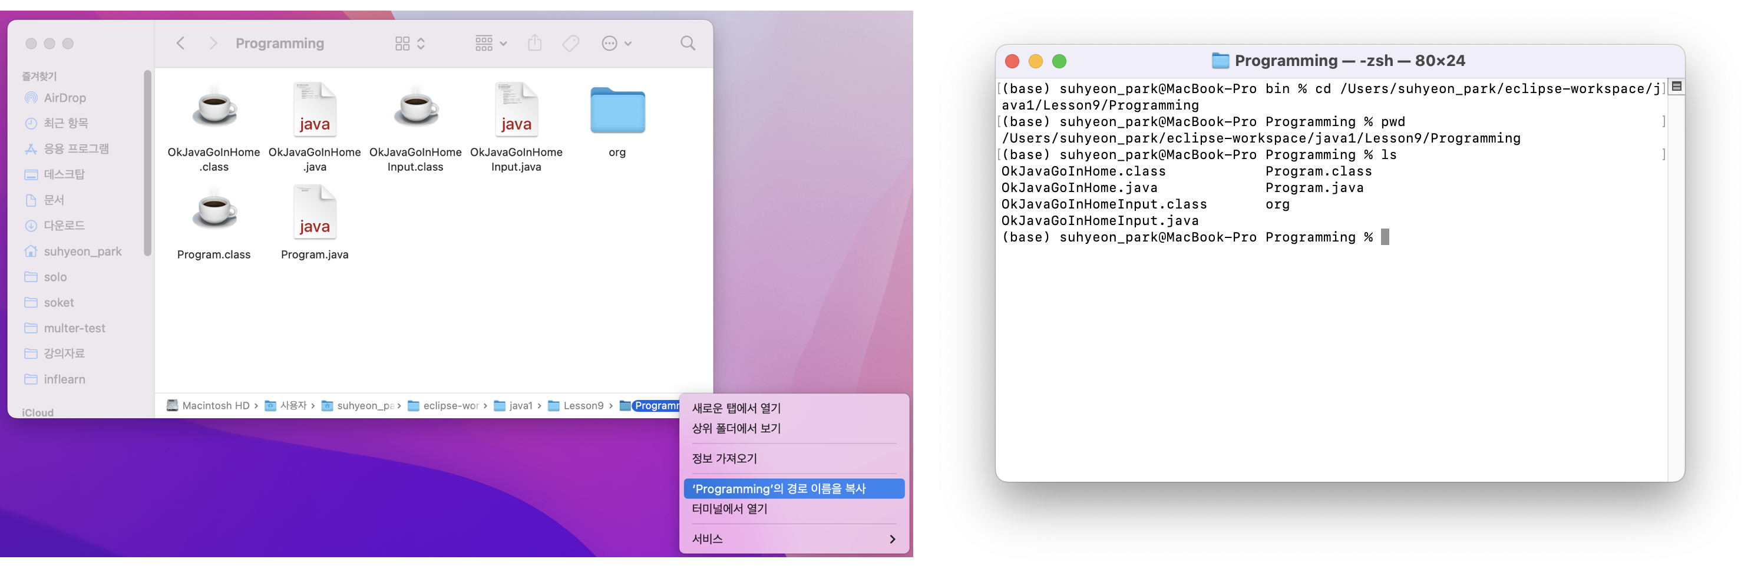Screen dimensions: 1751x569
Task: Click java1 in the path bar
Action: click(513, 406)
